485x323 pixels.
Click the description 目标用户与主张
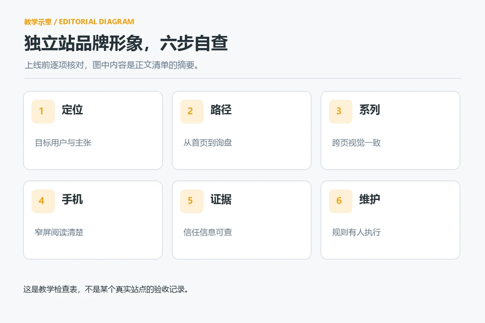pos(63,143)
